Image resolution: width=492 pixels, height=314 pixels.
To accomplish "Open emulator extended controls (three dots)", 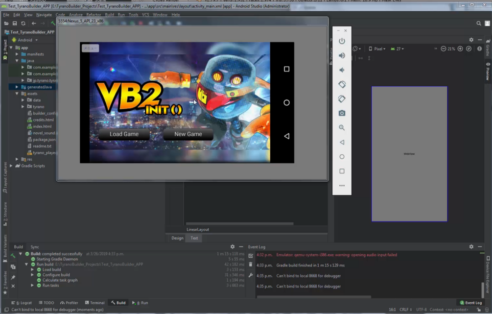I will pos(342,186).
